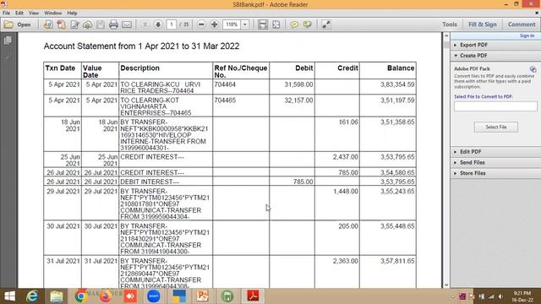Click the Select File button
The width and height of the screenshot is (541, 304).
pos(496,127)
